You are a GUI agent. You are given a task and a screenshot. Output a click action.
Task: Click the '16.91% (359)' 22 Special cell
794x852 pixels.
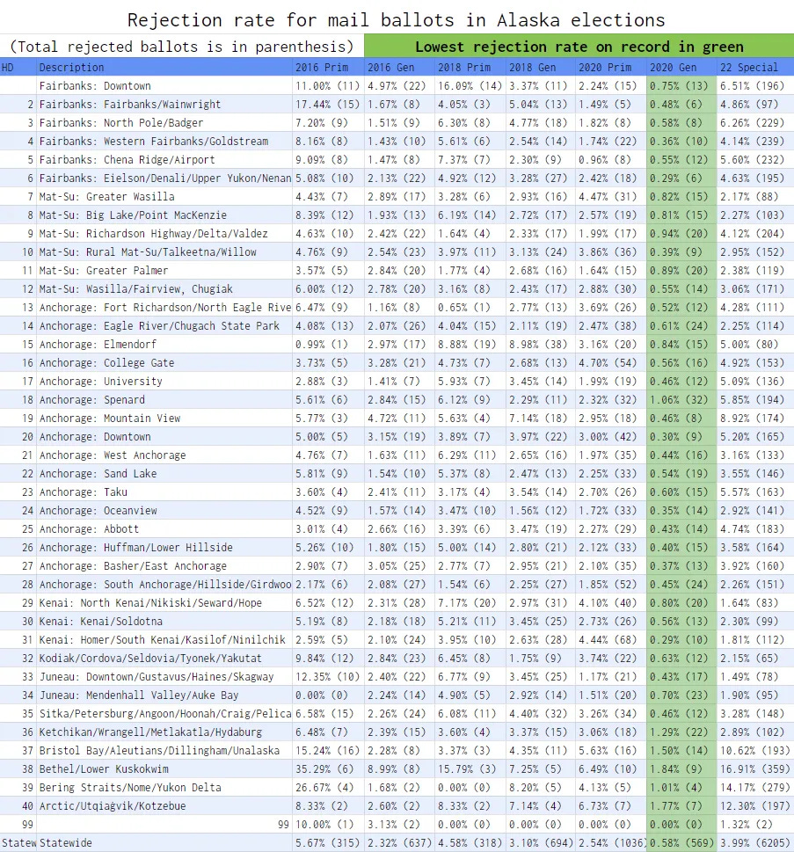(x=755, y=769)
